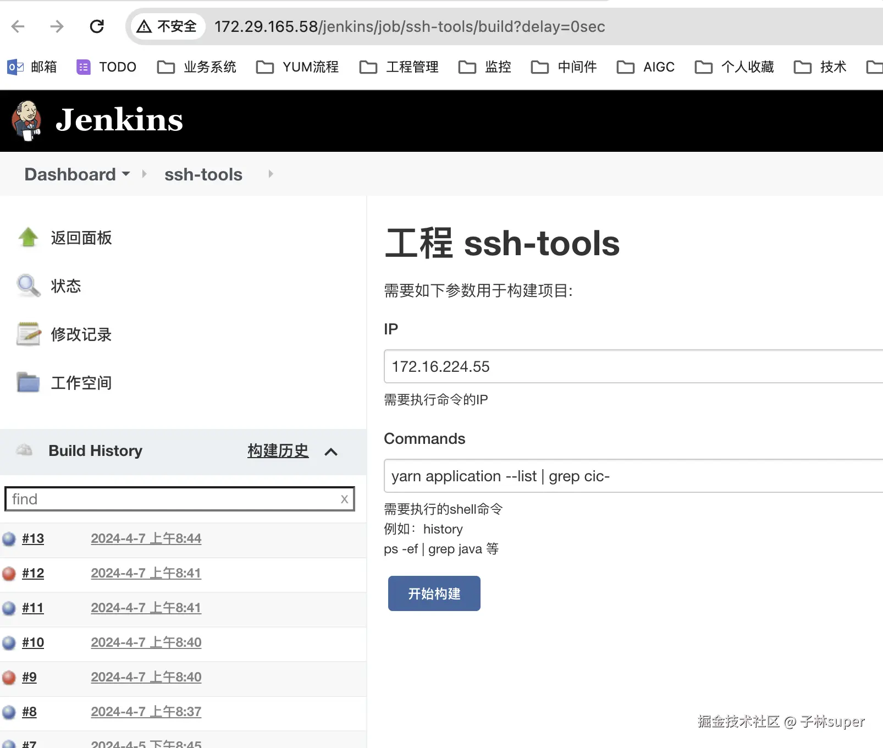Click the 需要执行的shell命令 description text

tap(443, 509)
